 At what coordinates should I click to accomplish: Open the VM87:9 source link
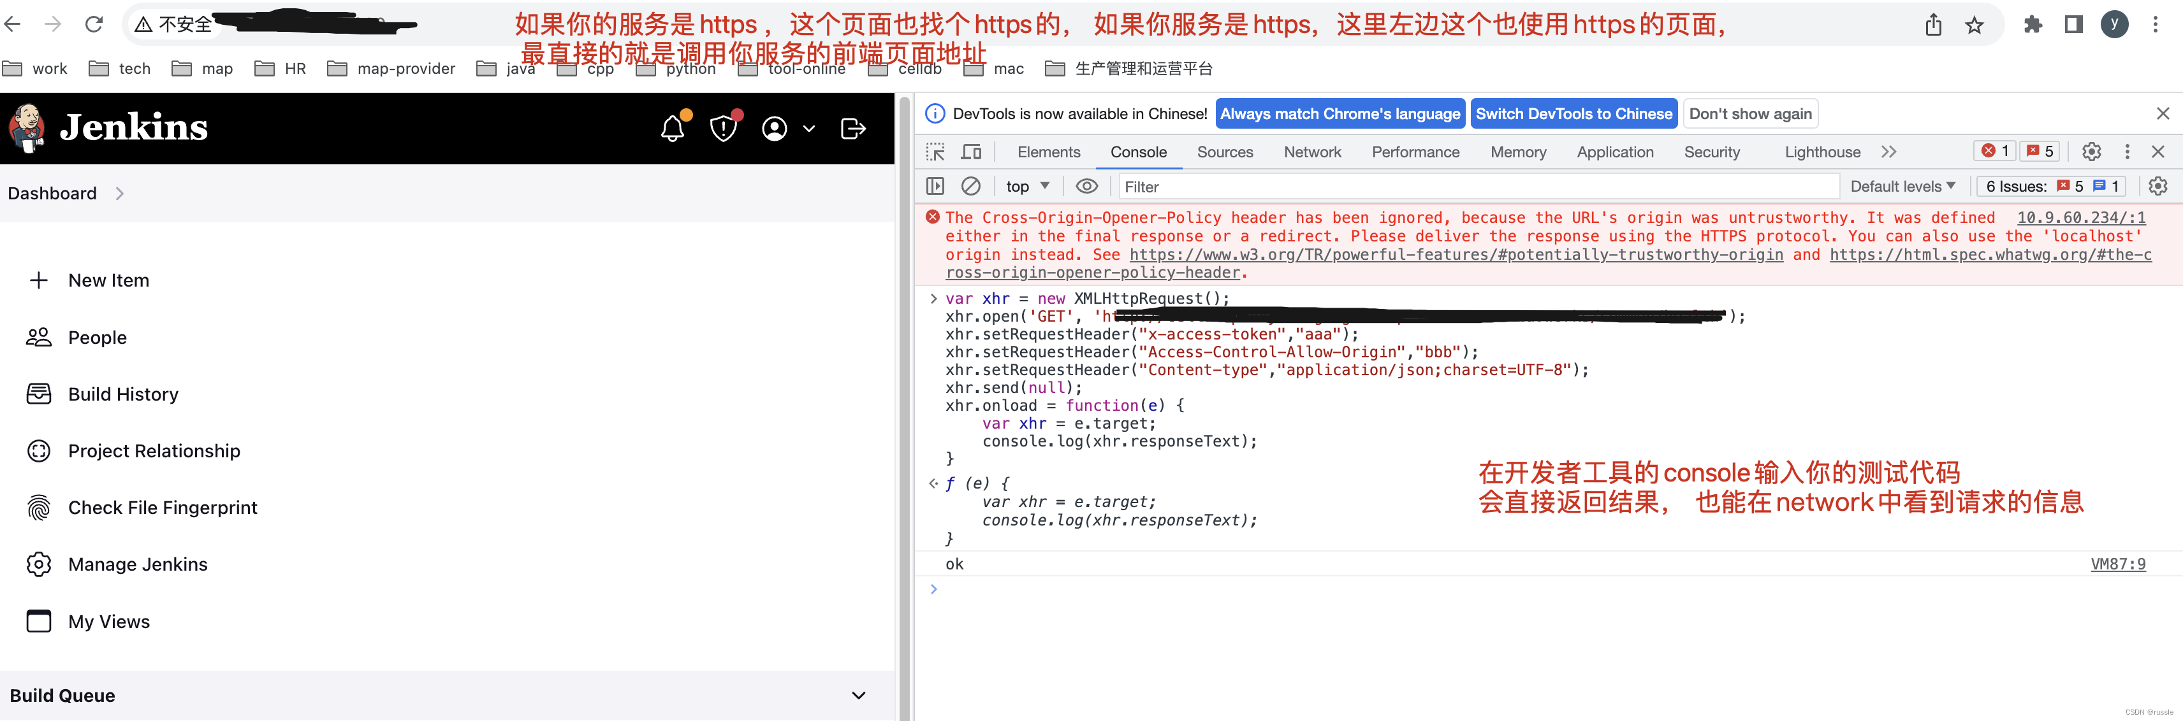2118,564
